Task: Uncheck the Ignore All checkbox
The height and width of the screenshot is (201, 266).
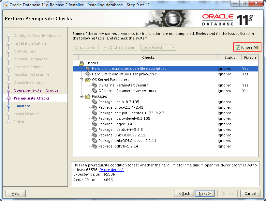Action: point(238,47)
